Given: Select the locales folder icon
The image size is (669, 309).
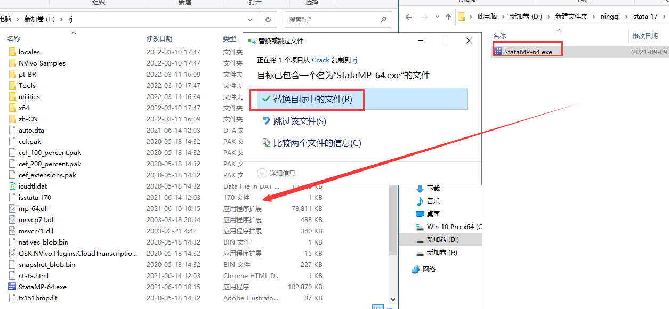Looking at the screenshot, I should pos(13,52).
